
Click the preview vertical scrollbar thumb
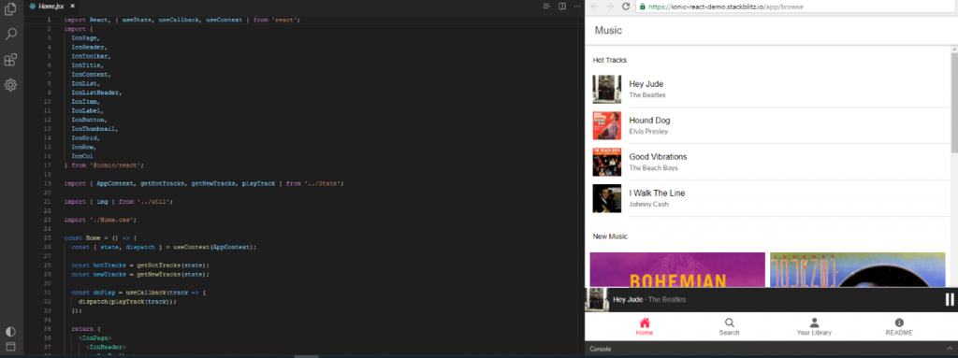pos(954,103)
